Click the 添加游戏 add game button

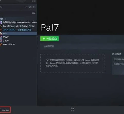coord(5,110)
